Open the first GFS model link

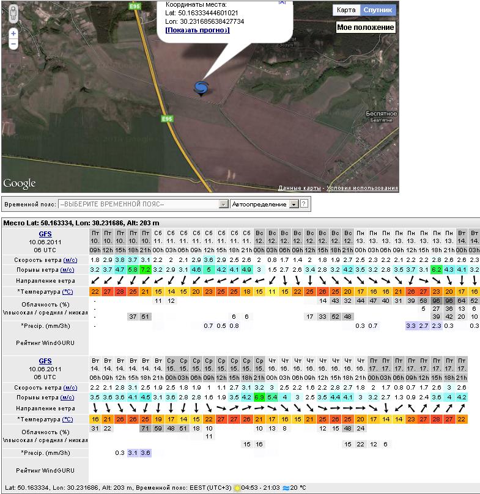45,233
